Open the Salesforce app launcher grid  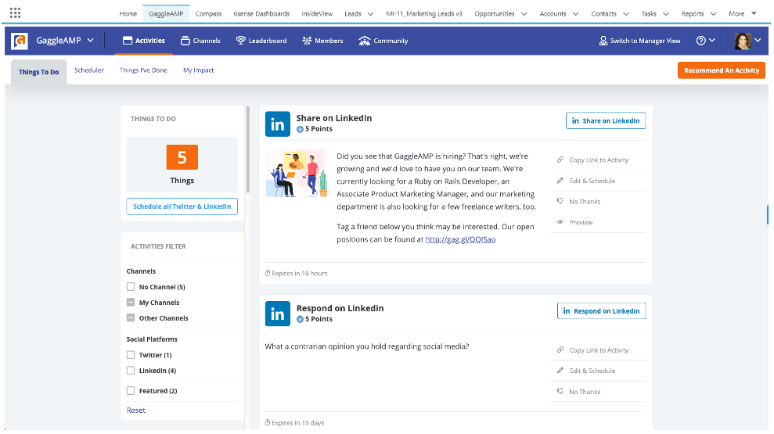click(16, 13)
